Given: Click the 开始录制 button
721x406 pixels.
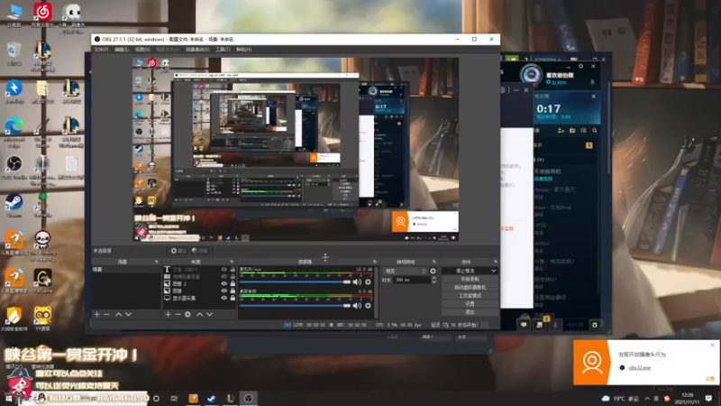Looking at the screenshot, I should (470, 279).
